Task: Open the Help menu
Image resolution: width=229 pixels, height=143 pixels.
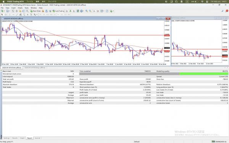Action: coord(40,8)
